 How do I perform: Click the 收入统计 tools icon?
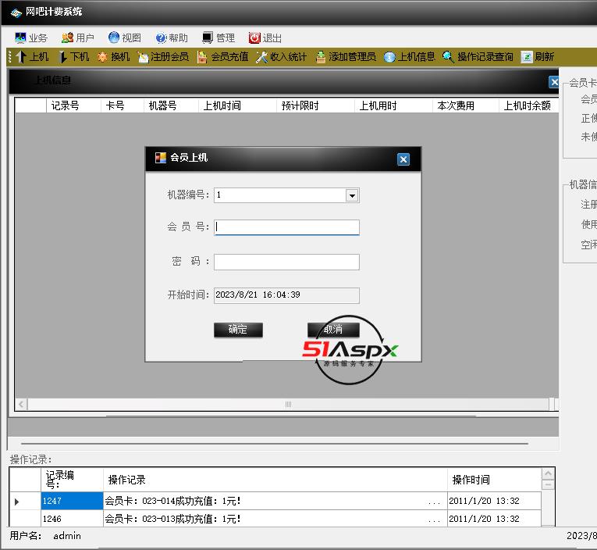pos(261,57)
